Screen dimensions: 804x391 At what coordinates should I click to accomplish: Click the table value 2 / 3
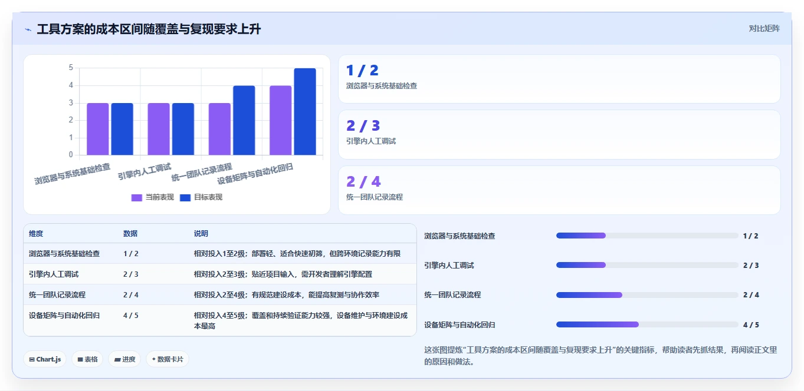pyautogui.click(x=131, y=274)
